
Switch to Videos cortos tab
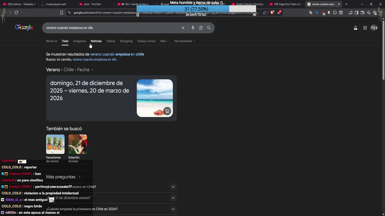coord(146,41)
